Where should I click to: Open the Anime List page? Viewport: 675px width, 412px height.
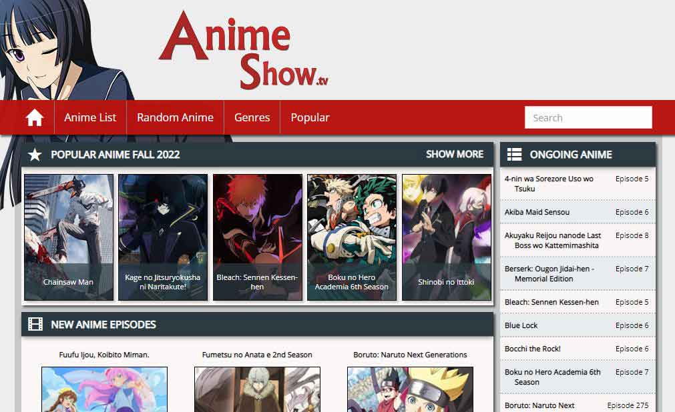tap(90, 117)
